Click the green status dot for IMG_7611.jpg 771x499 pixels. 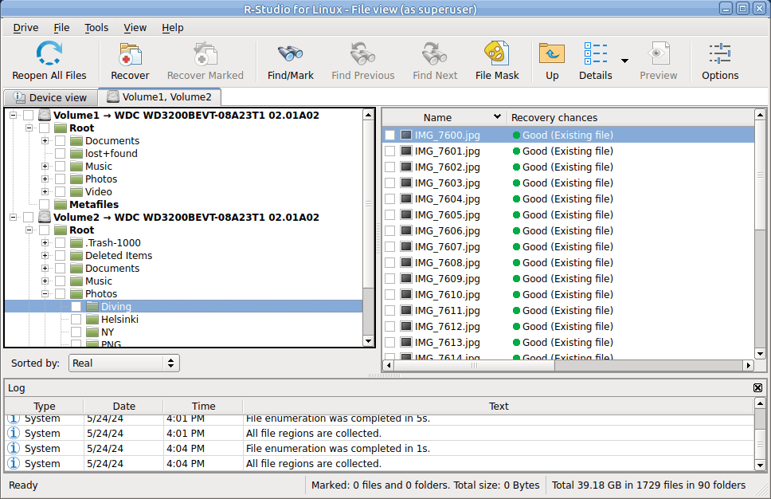pos(516,311)
